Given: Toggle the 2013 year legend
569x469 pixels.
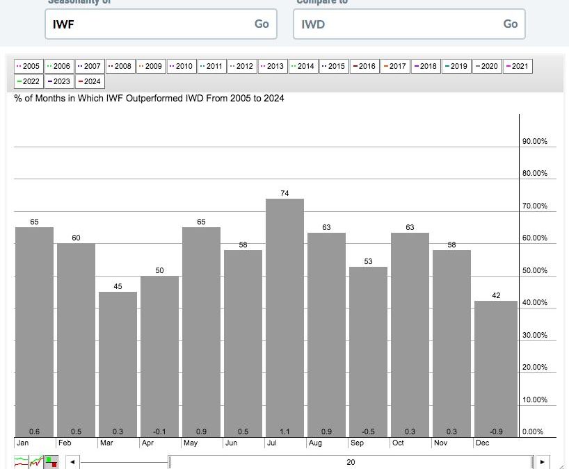Looking at the screenshot, I should pyautogui.click(x=273, y=66).
